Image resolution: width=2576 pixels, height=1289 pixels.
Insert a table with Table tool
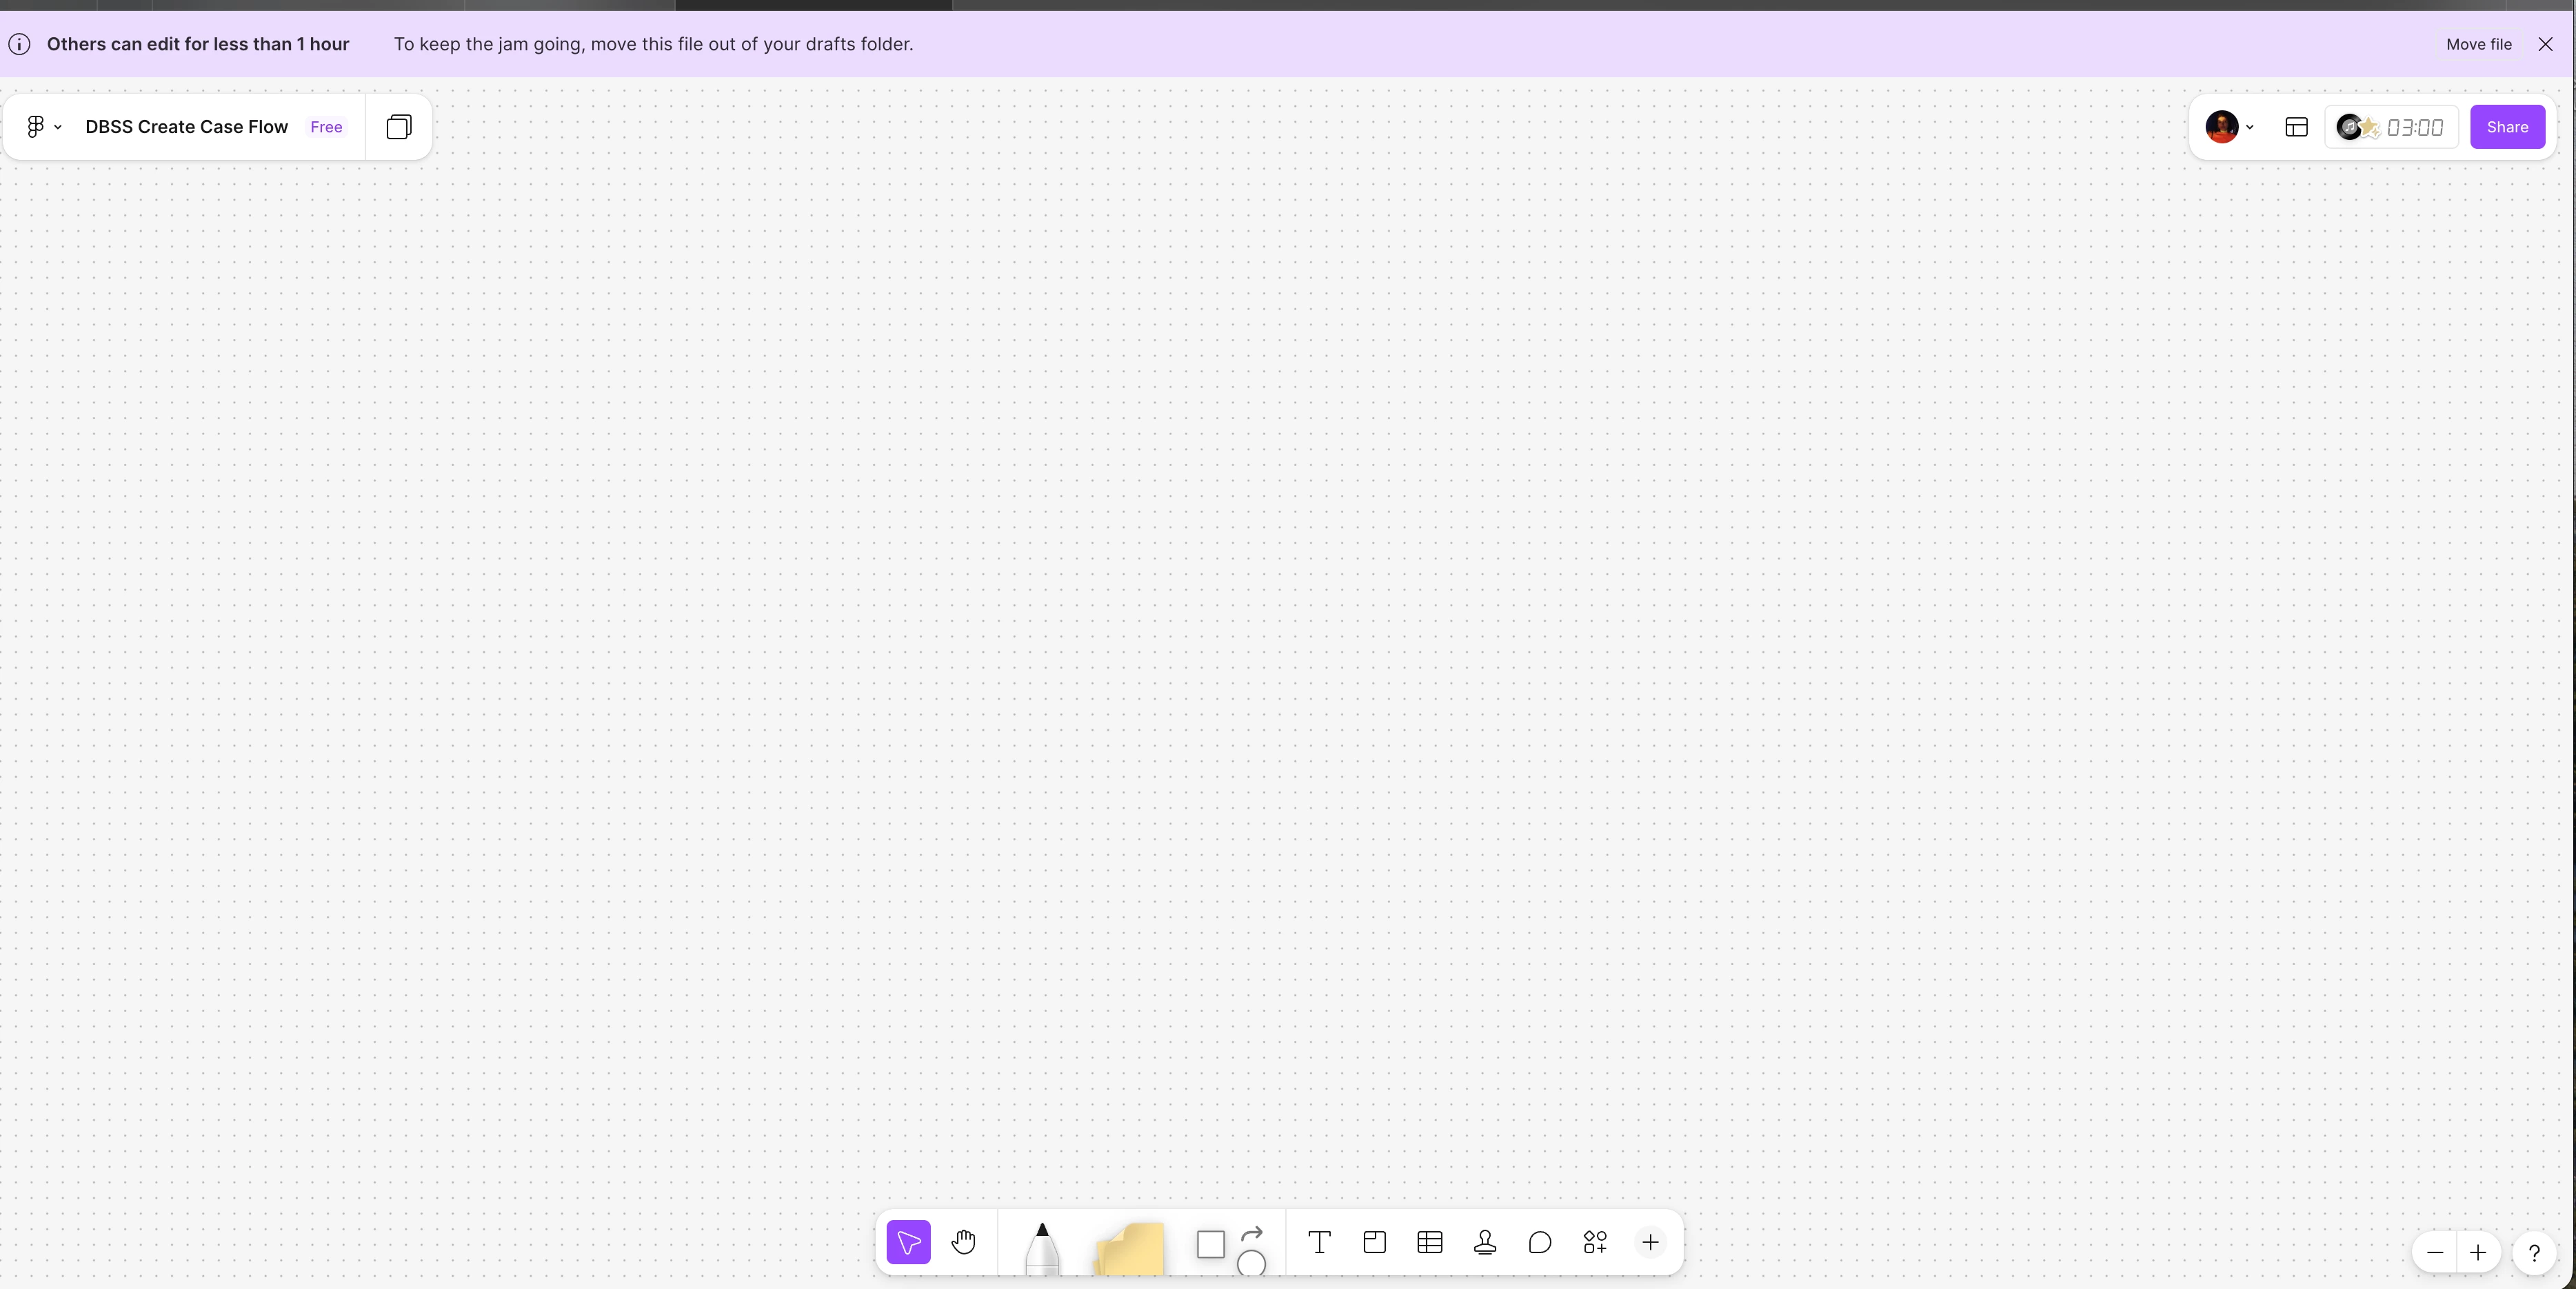[x=1429, y=1242]
